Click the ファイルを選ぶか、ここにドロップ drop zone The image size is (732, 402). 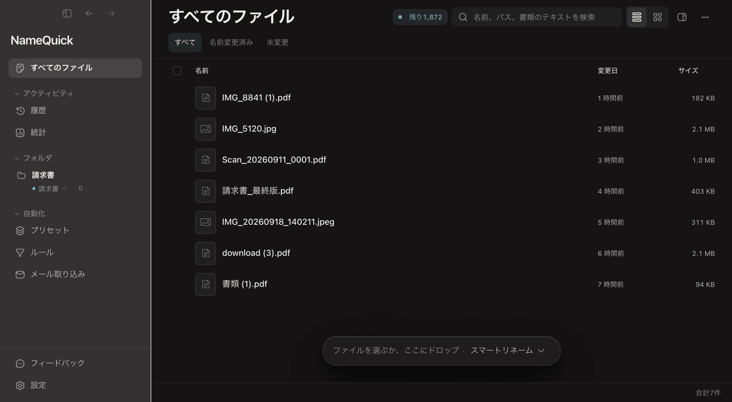[396, 351]
